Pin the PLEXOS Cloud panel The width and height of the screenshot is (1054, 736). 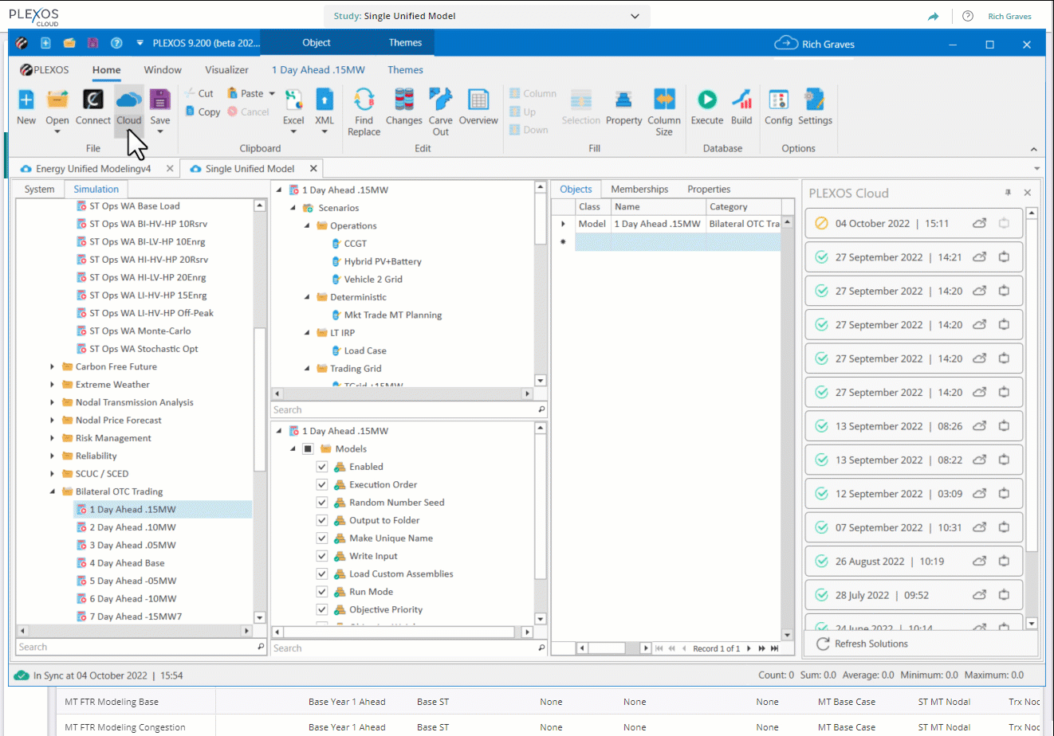[1008, 193]
